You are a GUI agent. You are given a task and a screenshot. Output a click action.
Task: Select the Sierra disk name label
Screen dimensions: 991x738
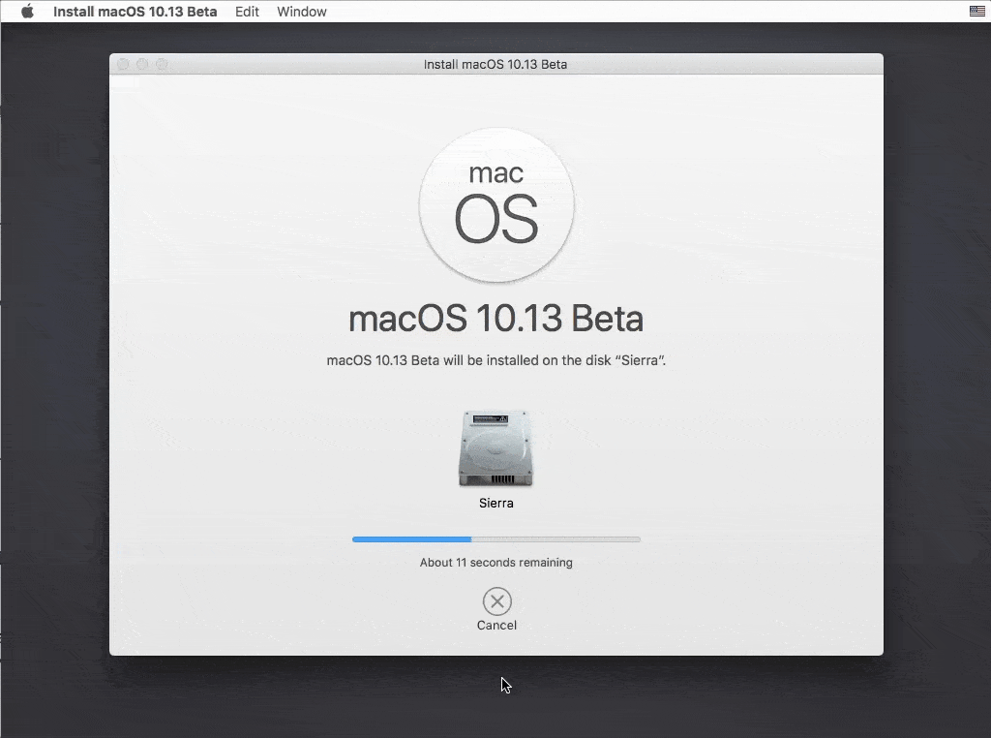pos(496,503)
